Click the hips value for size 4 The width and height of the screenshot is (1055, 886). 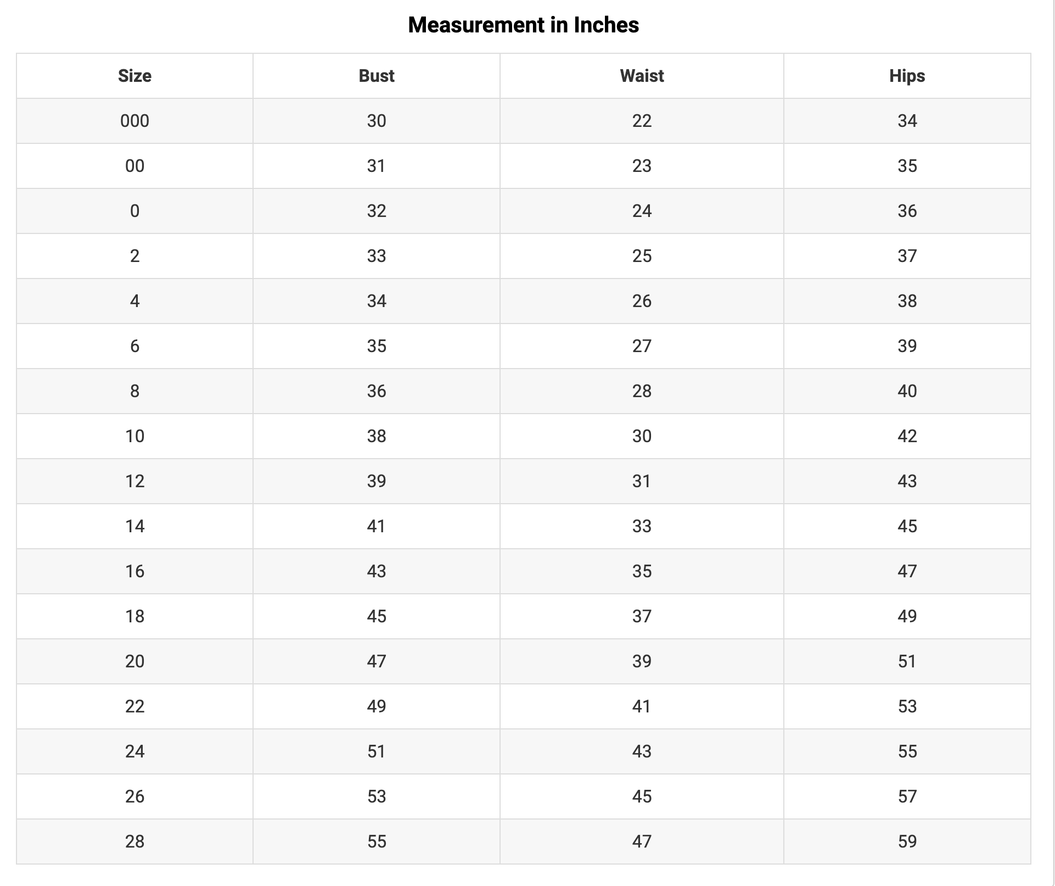(x=907, y=301)
